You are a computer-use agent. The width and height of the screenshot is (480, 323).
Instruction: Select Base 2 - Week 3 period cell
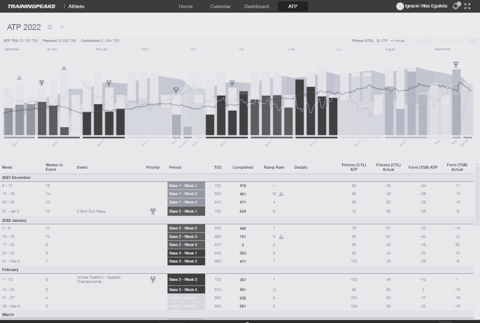pos(186,237)
